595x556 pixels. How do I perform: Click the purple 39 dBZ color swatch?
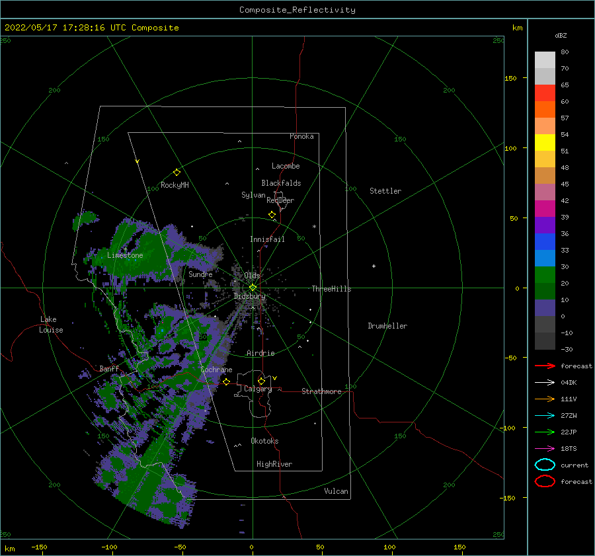coord(545,225)
